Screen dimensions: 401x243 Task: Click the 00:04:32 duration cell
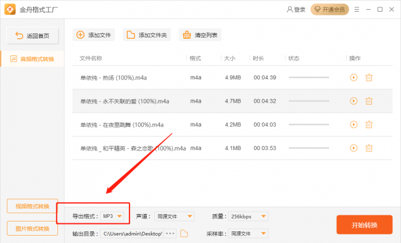click(x=265, y=101)
